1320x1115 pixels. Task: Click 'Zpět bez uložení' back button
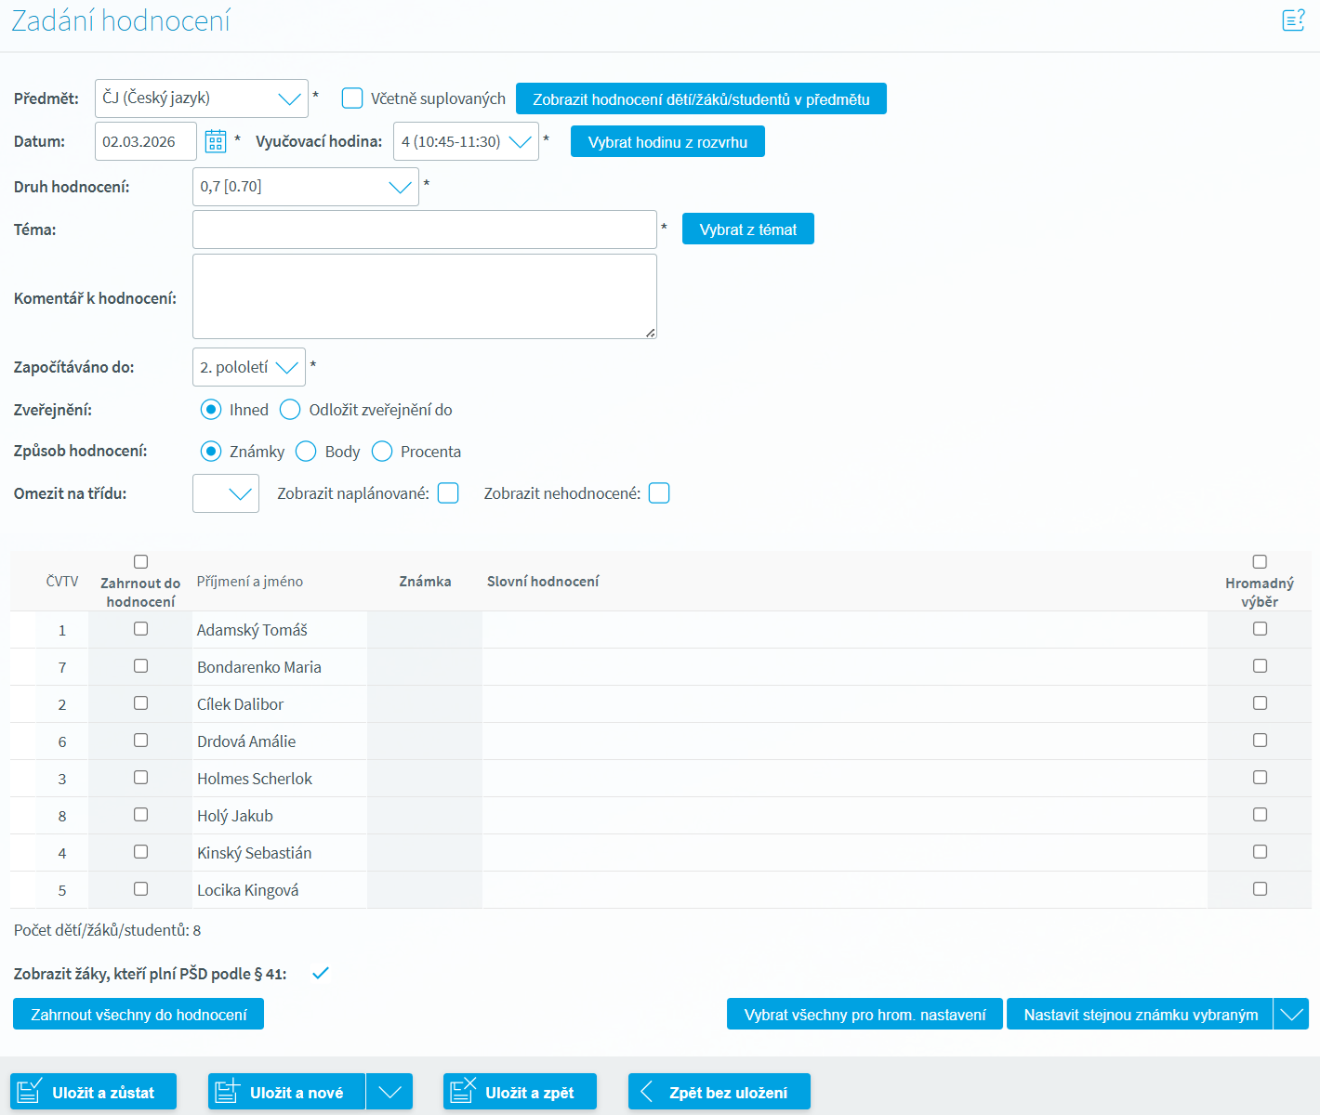pyautogui.click(x=719, y=1092)
